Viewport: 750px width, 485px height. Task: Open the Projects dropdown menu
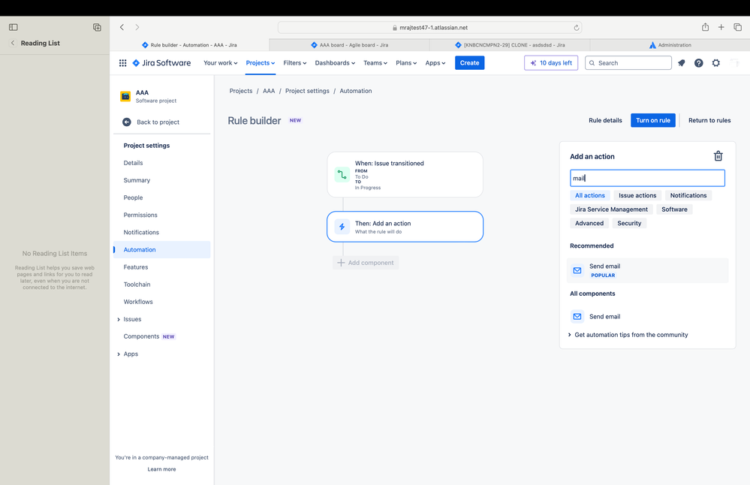click(261, 63)
